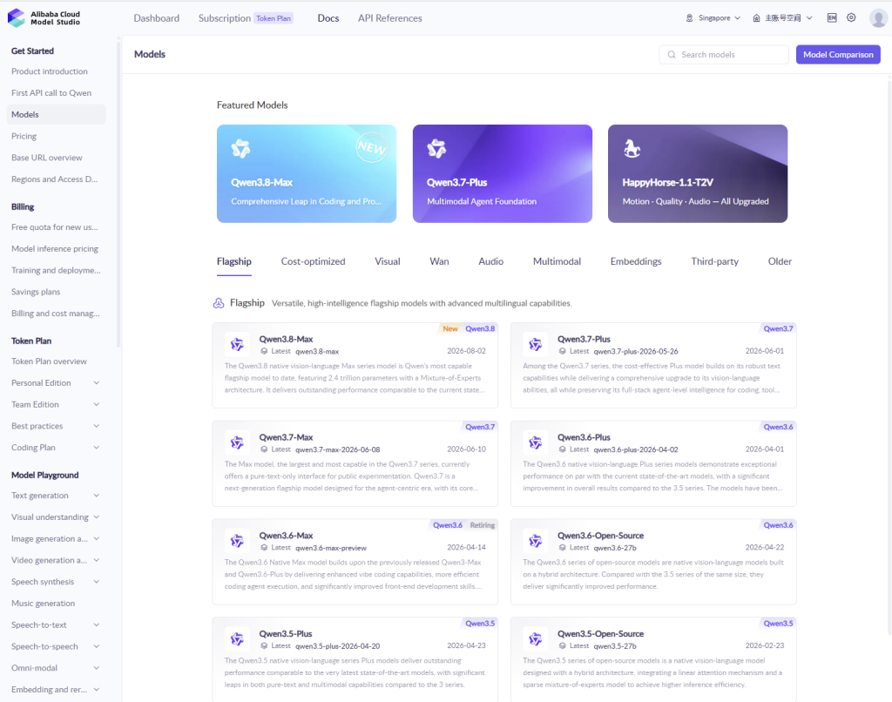892x702 pixels.
Task: Open the Singapore region dropdown
Action: pyautogui.click(x=713, y=17)
